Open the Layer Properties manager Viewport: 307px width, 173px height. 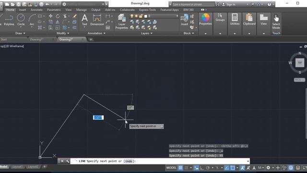coord(121,22)
